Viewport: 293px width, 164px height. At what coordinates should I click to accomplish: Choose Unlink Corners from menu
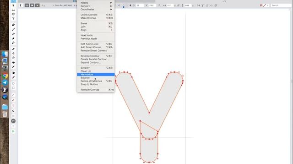click(96, 15)
